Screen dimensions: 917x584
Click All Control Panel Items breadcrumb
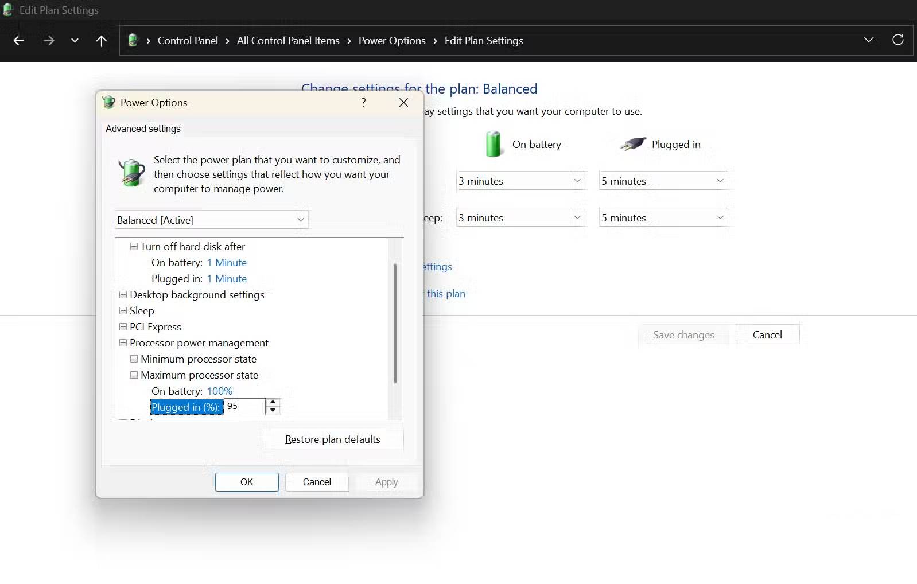[288, 41]
